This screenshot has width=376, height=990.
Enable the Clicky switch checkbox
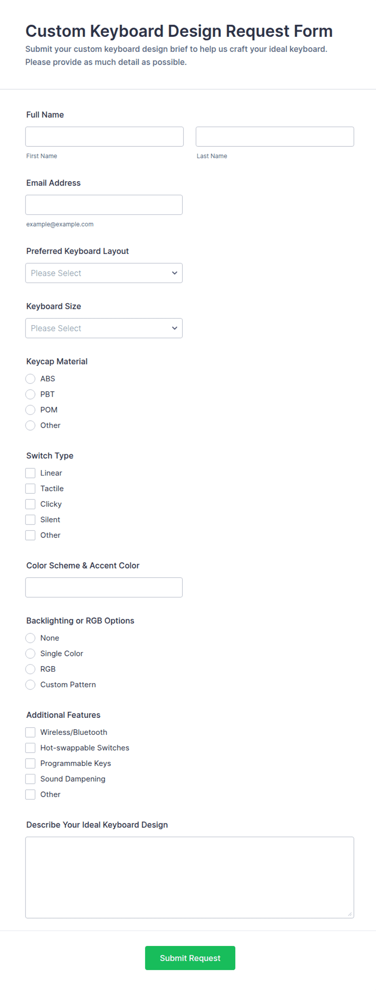click(x=30, y=504)
